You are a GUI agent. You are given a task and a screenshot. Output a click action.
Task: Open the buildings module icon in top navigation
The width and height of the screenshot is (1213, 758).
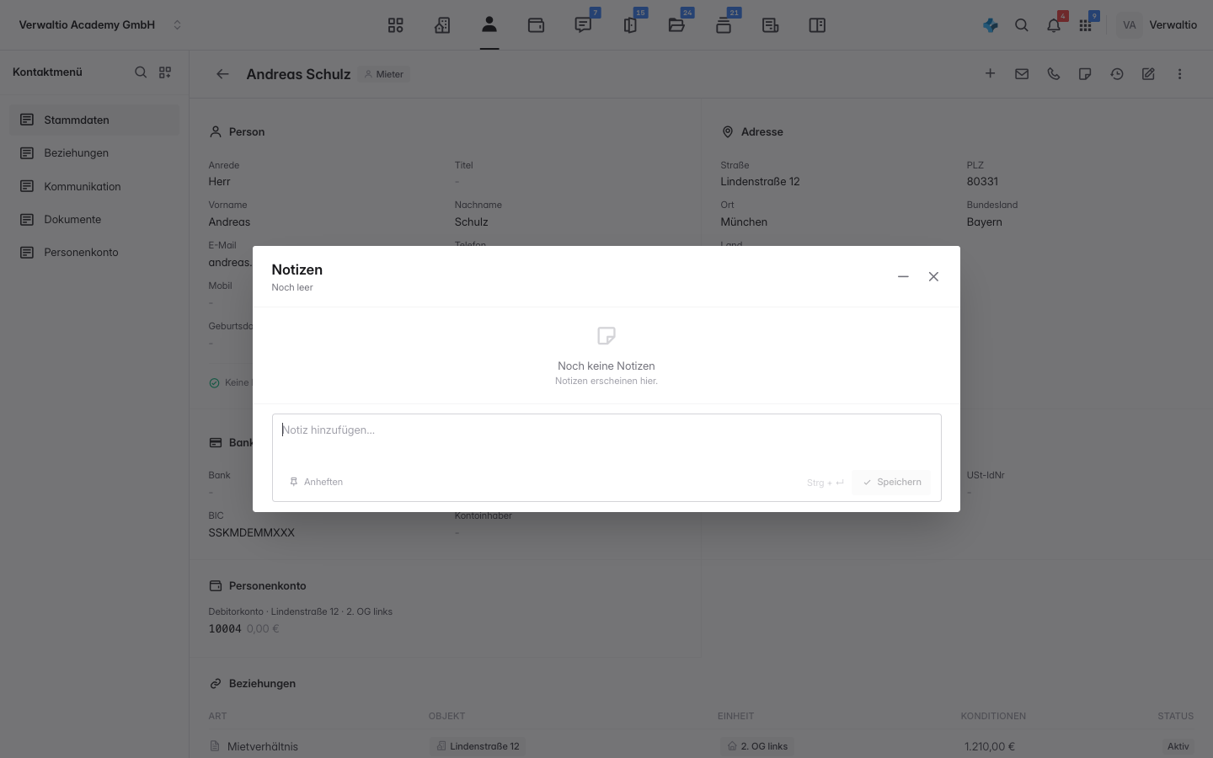[442, 25]
